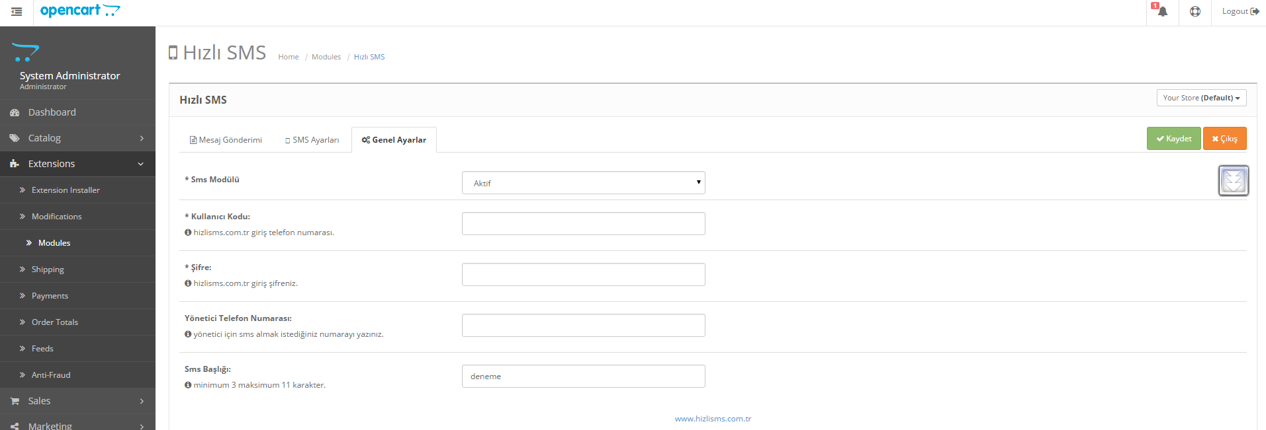Collapse the Extensions sidebar menu
The image size is (1266, 430).
coord(52,164)
